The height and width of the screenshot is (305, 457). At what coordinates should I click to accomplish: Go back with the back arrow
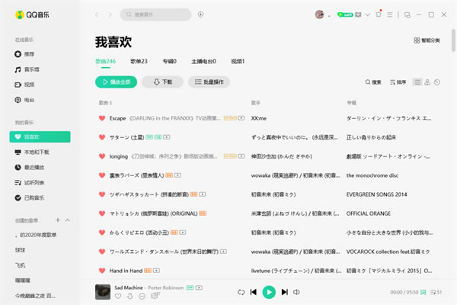tap(97, 14)
